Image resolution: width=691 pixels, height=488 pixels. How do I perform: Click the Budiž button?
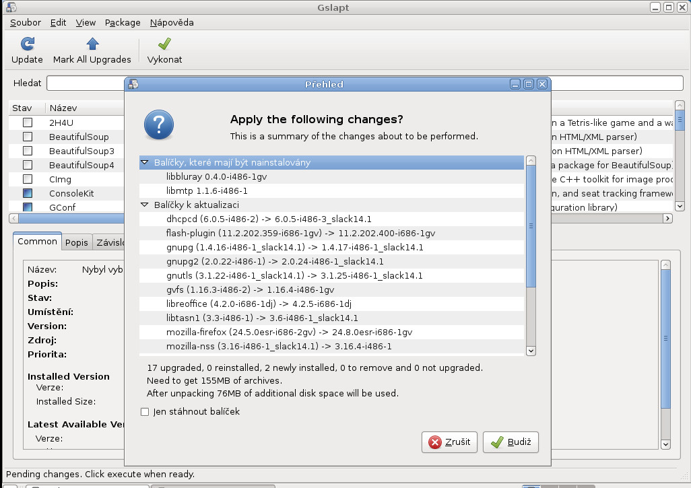tap(511, 442)
